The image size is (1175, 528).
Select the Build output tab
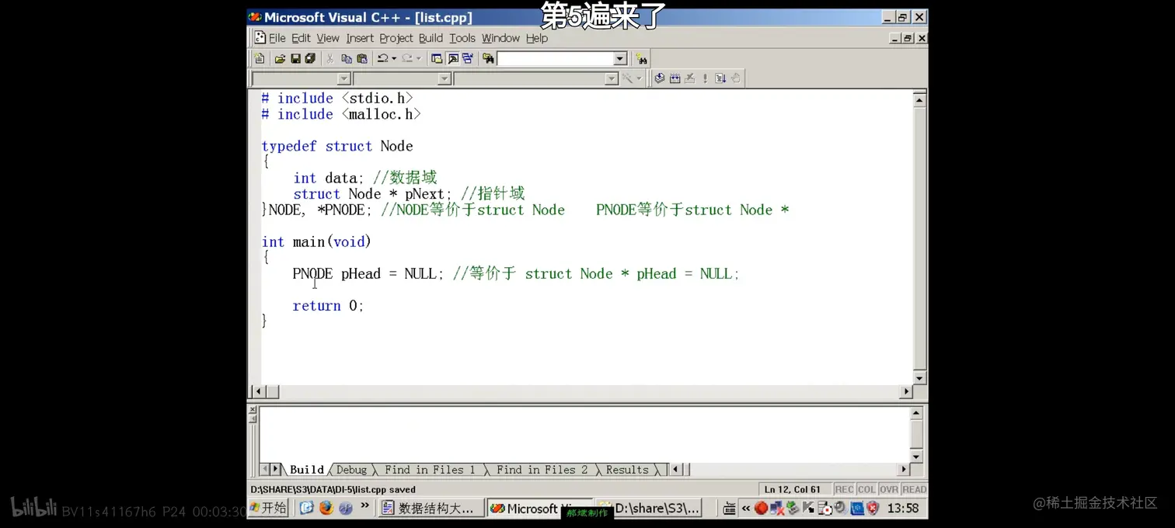[x=307, y=470]
